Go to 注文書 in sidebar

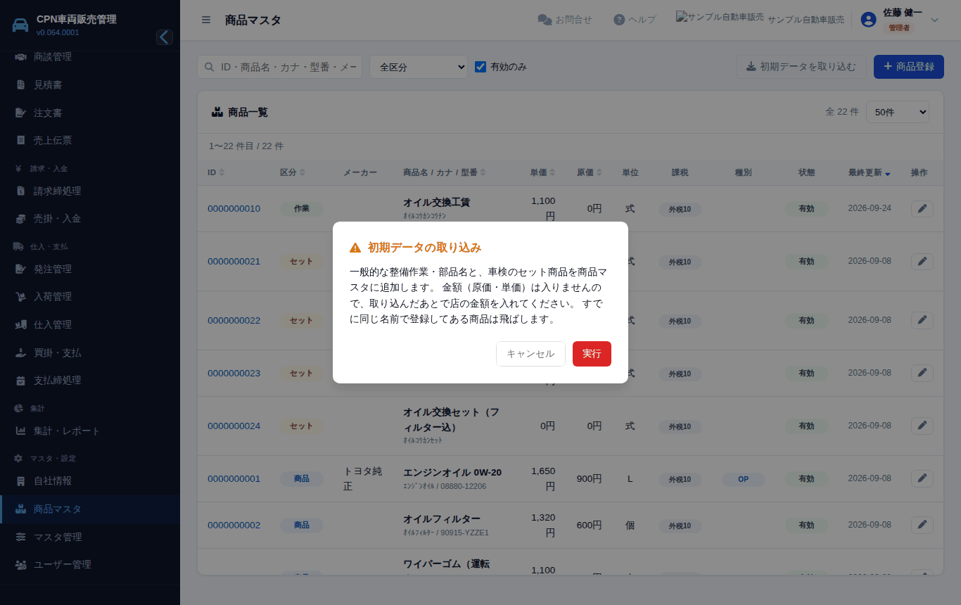click(90, 113)
